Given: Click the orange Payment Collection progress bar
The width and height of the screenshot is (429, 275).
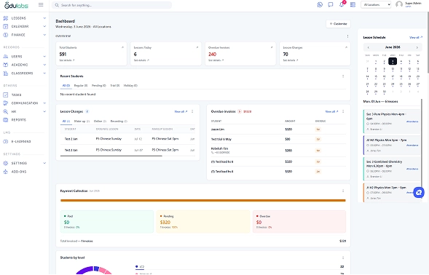Looking at the screenshot, I should 202,200.
